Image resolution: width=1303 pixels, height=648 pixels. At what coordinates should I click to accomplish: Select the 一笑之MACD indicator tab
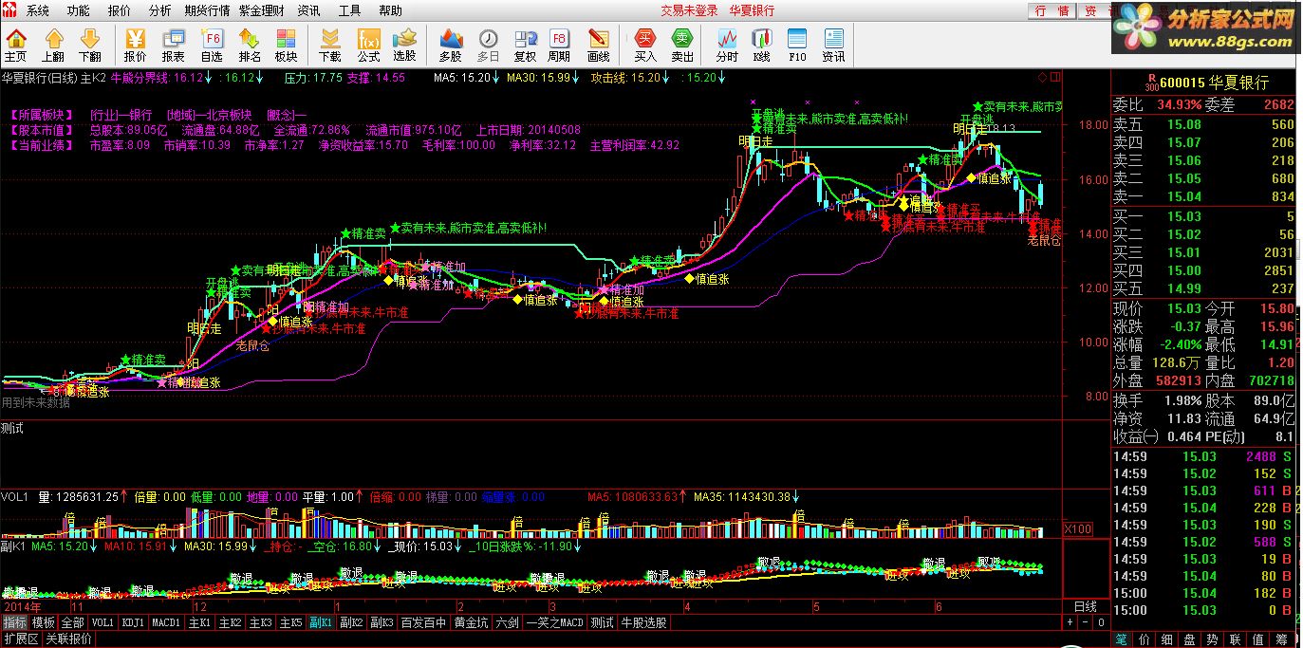pyautogui.click(x=555, y=623)
